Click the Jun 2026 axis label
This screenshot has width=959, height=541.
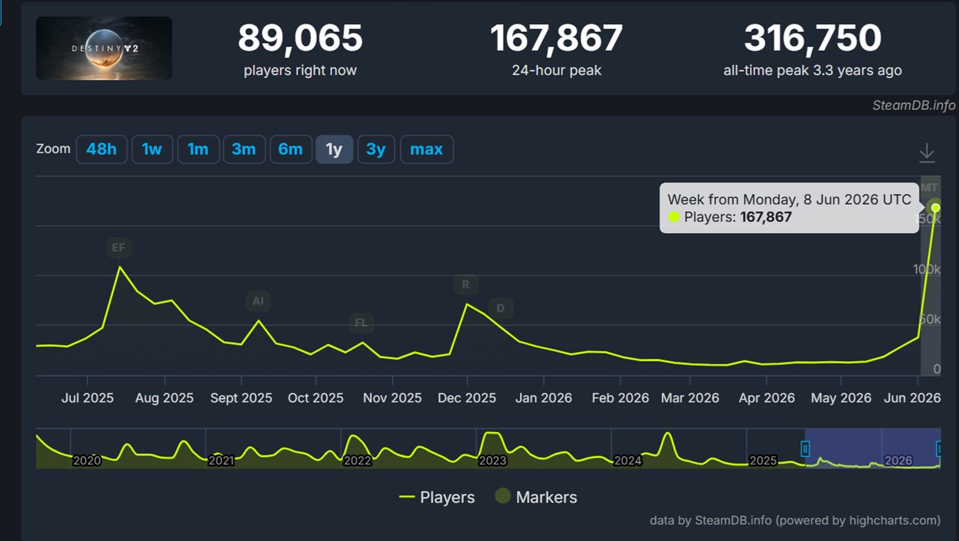(x=912, y=398)
